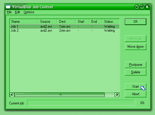The image size is (155, 115).
Task: Close the Job Control window
Action: click(x=147, y=7)
